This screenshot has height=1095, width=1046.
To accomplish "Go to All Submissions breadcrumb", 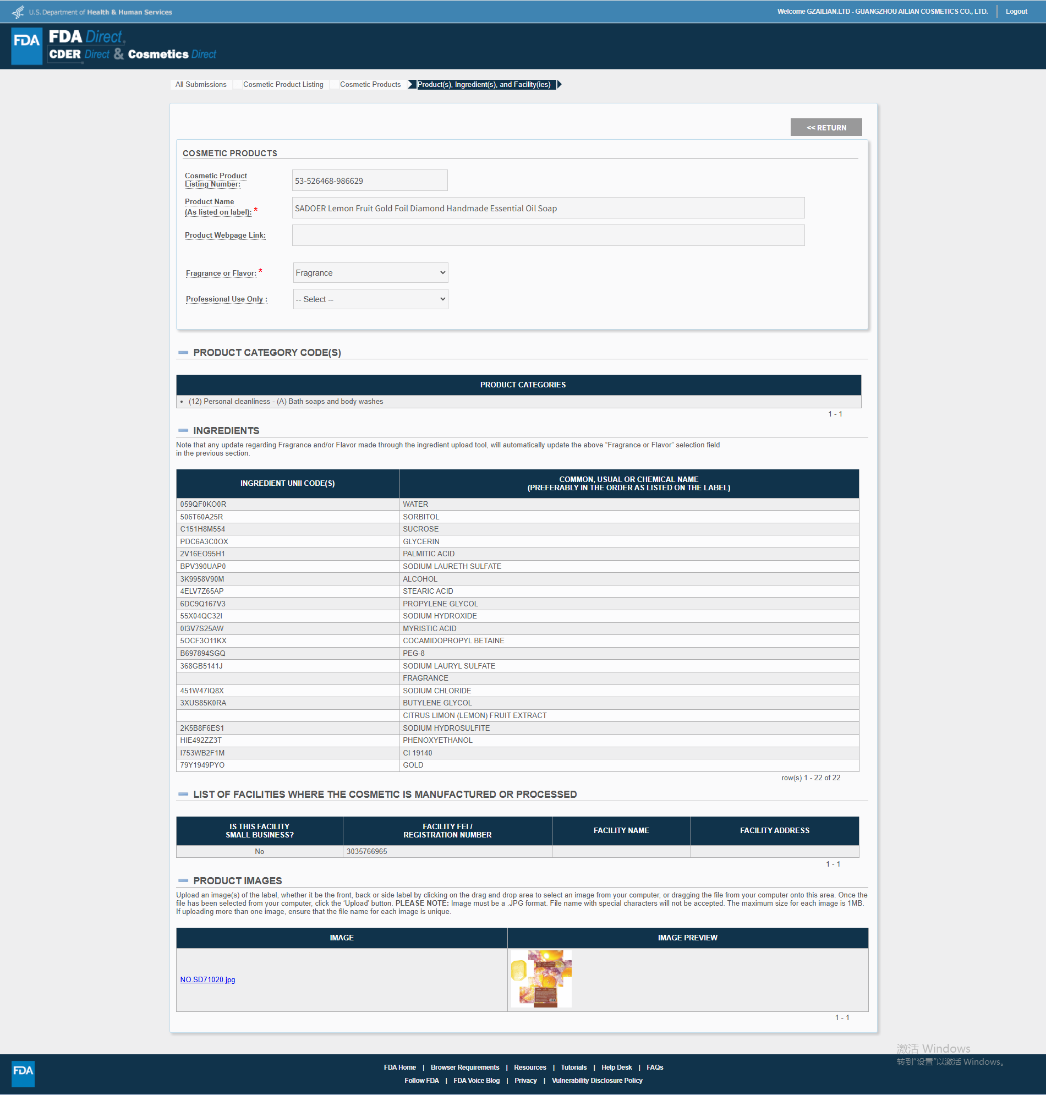I will [201, 84].
